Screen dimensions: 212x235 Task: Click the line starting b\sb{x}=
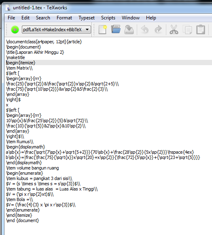pos(103,157)
